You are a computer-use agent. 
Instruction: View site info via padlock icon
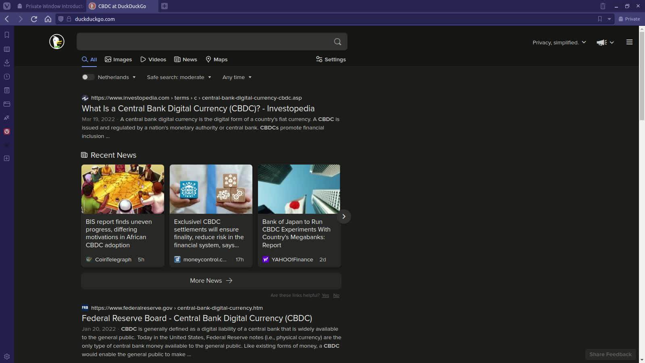(69, 19)
